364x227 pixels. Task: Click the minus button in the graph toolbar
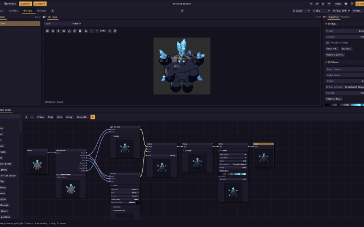[x=32, y=117]
